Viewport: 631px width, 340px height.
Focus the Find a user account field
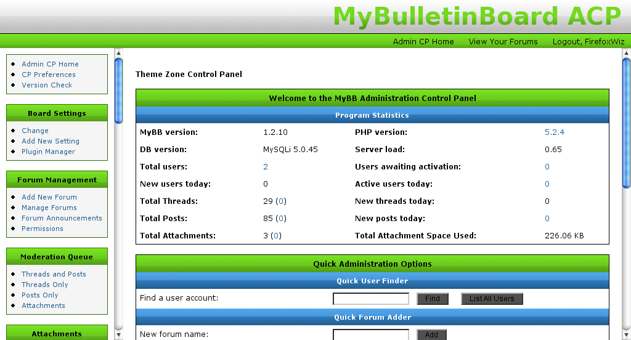coord(370,299)
